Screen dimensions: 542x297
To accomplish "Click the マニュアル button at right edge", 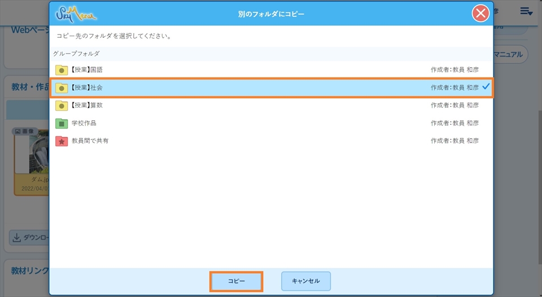I will [x=510, y=55].
